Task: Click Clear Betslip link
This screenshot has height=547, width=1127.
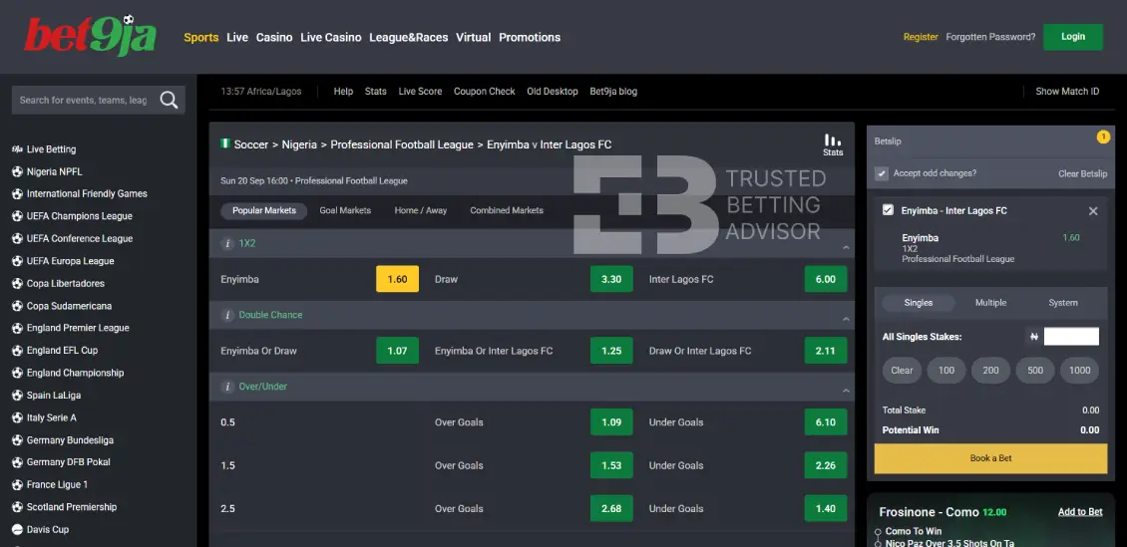Action: point(1082,173)
